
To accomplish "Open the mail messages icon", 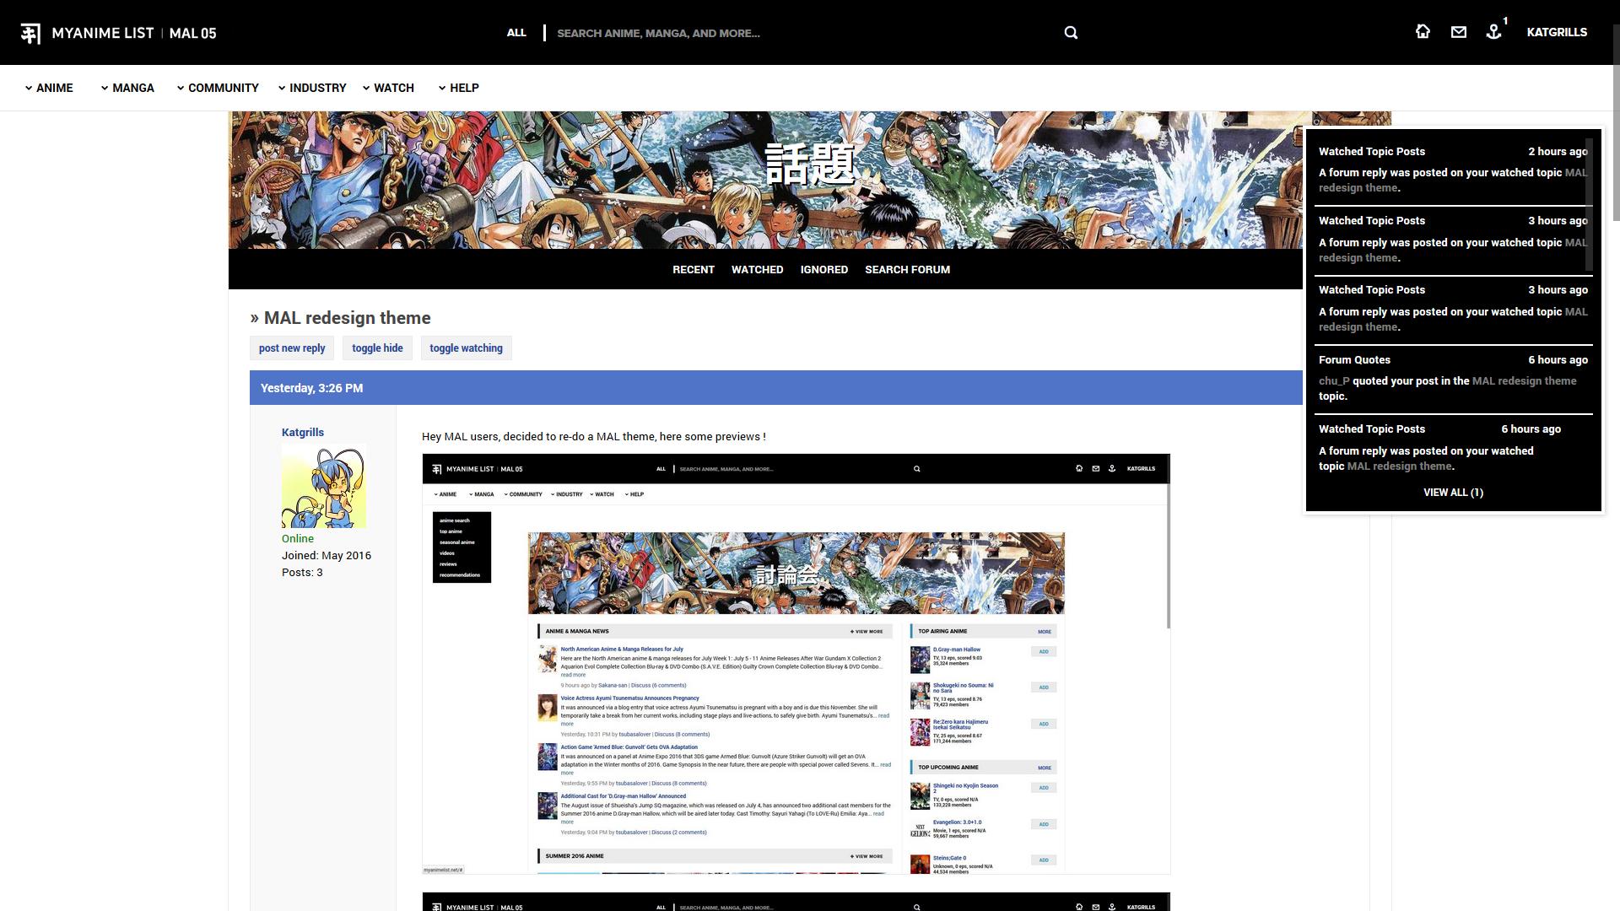I will click(1458, 32).
